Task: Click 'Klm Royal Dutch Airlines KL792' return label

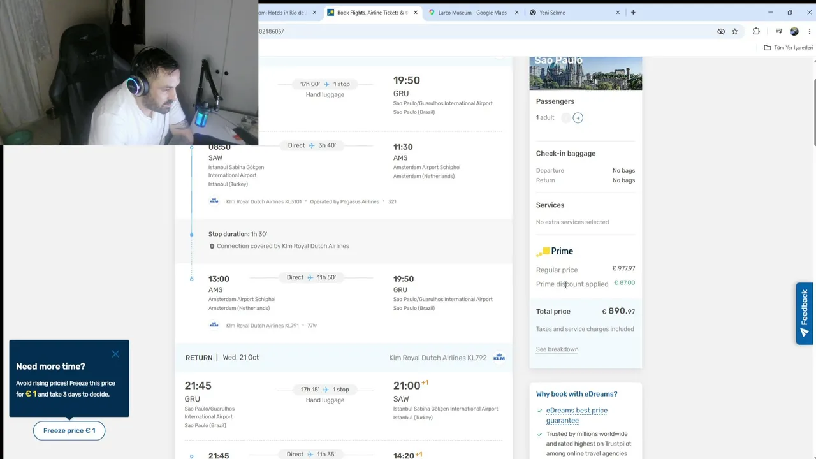Action: [x=438, y=358]
